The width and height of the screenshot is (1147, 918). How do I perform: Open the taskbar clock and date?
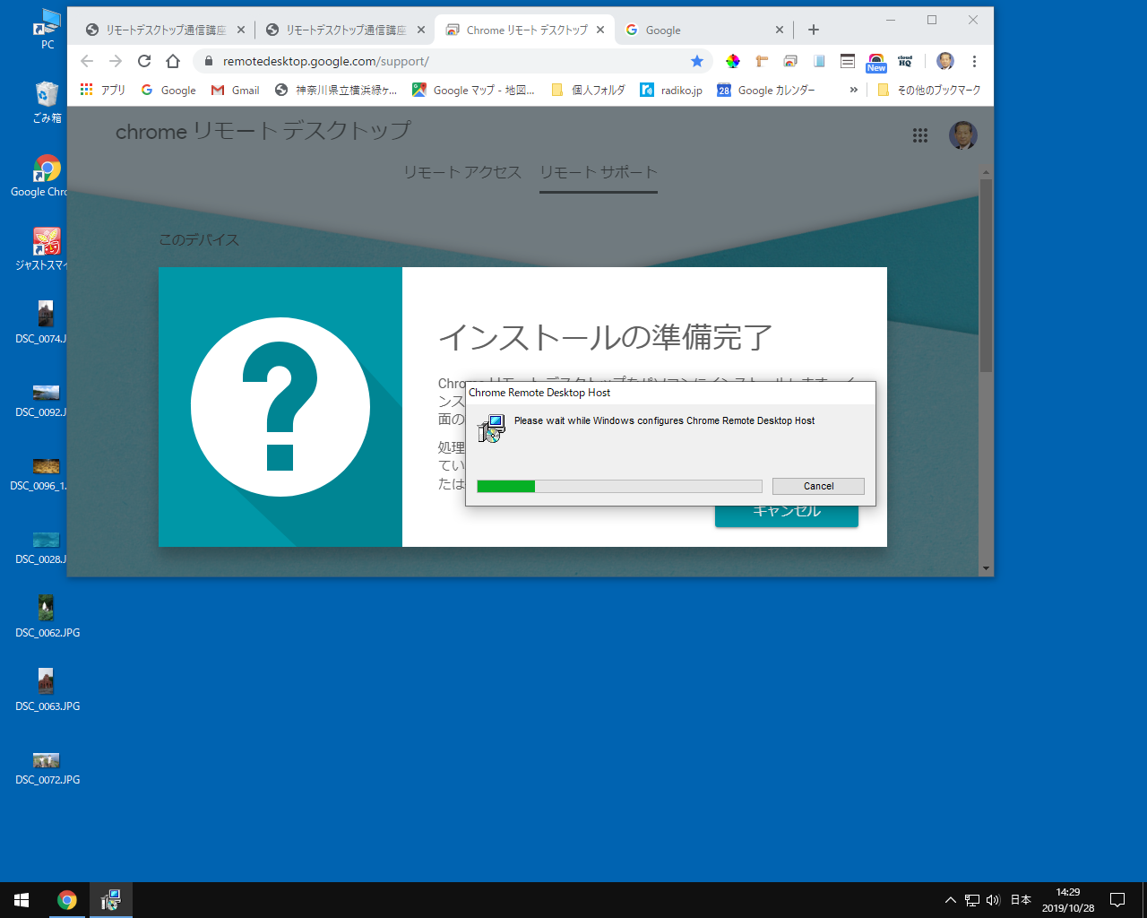[1068, 900]
